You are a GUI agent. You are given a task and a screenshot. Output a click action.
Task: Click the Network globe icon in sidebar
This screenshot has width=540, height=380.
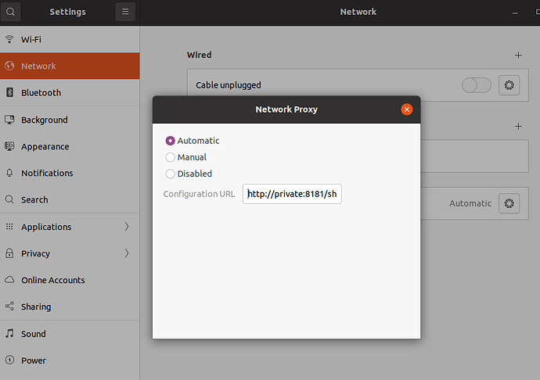[9, 66]
